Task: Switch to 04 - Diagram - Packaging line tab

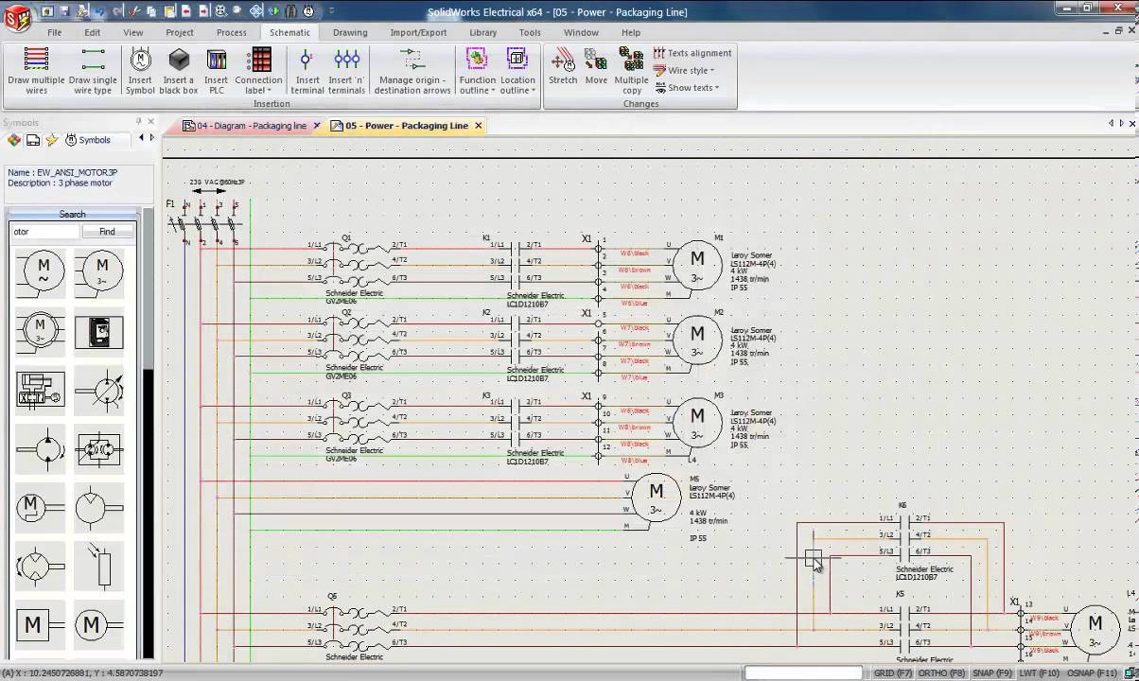Action: coord(251,126)
